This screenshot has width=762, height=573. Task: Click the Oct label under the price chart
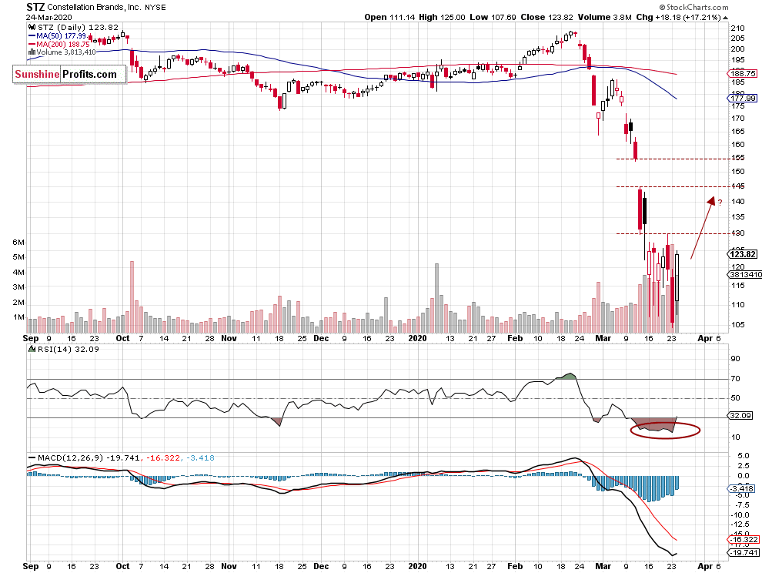pos(122,338)
